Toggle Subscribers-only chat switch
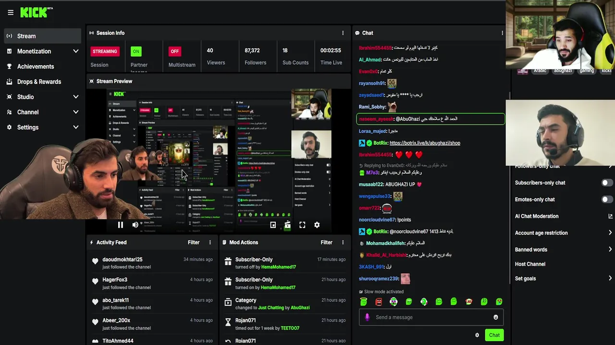 click(607, 183)
